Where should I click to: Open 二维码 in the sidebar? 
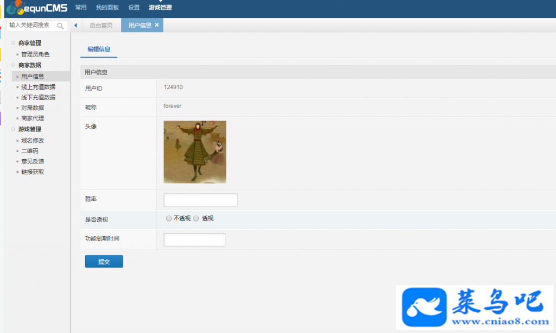pos(30,150)
